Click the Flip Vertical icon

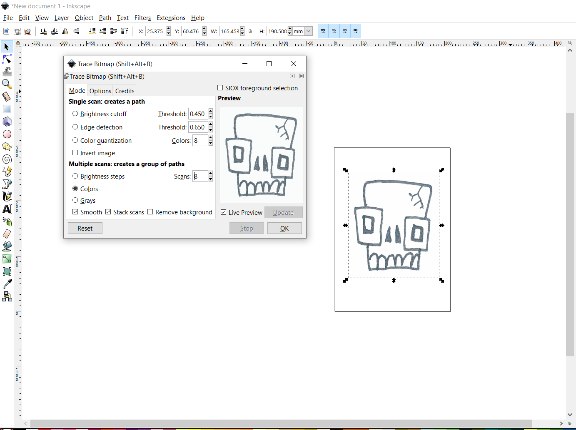tap(76, 31)
